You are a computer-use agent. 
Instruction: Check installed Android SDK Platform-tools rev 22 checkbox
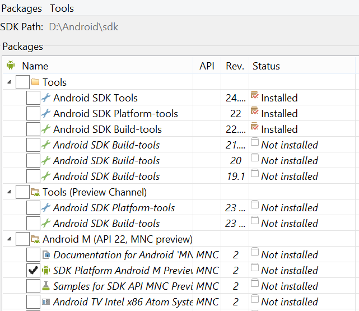pyautogui.click(x=33, y=113)
